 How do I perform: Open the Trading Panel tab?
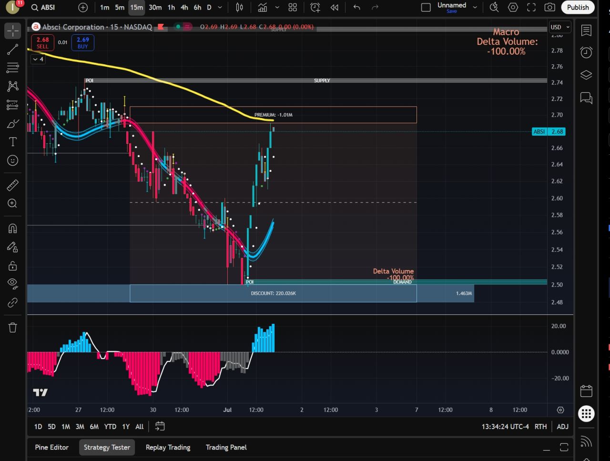click(x=226, y=447)
